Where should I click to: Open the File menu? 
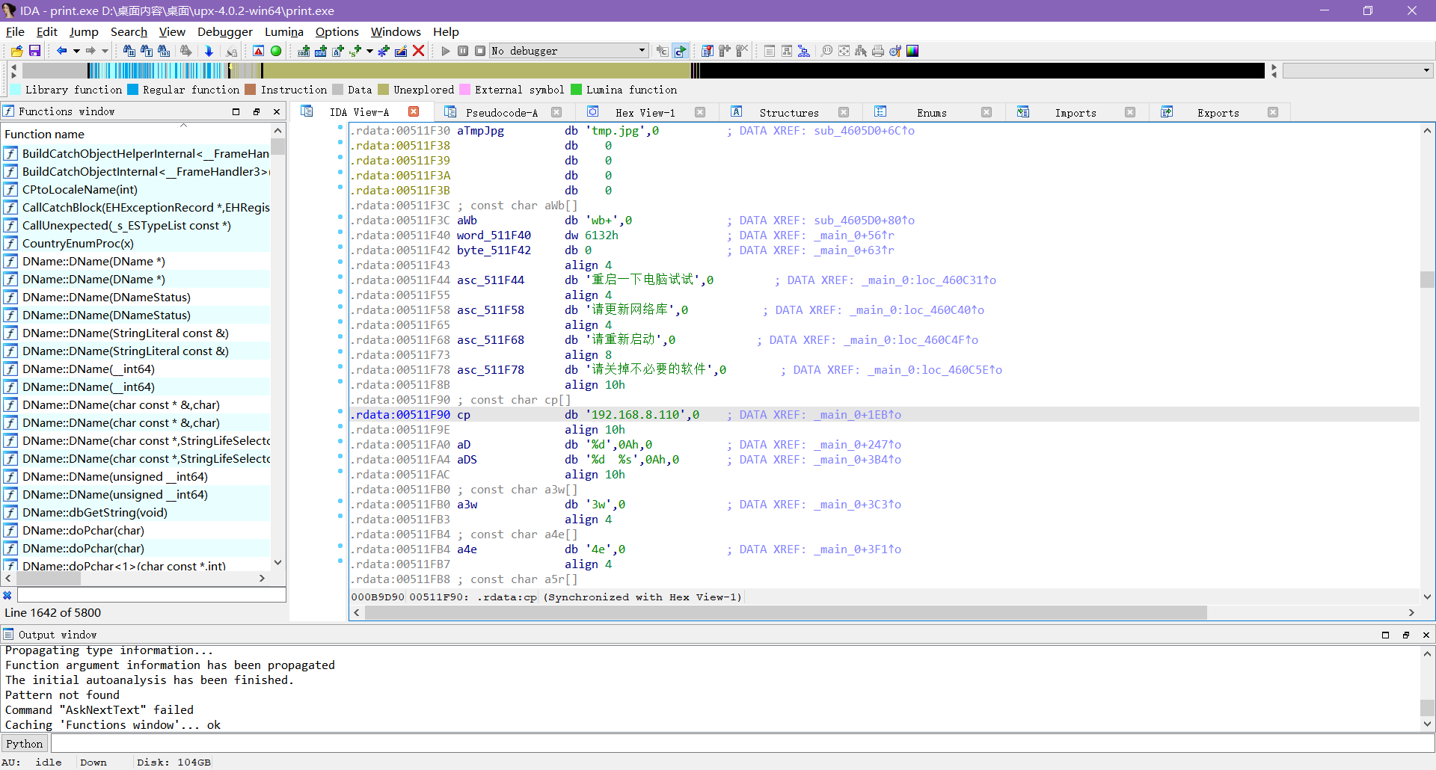[15, 31]
